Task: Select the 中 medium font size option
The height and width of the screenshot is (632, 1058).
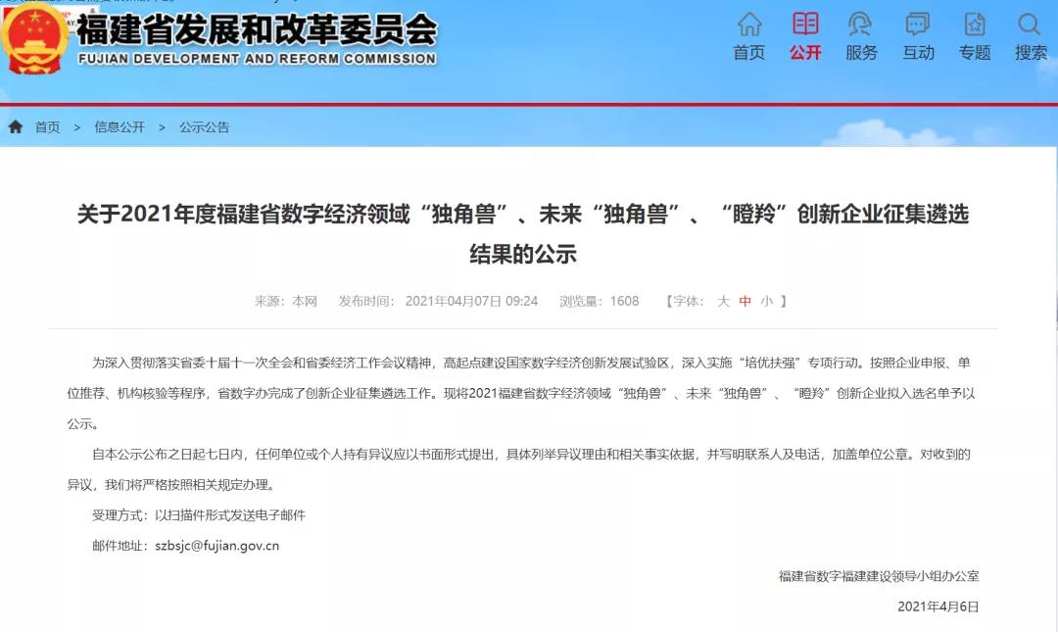Action: click(x=743, y=302)
